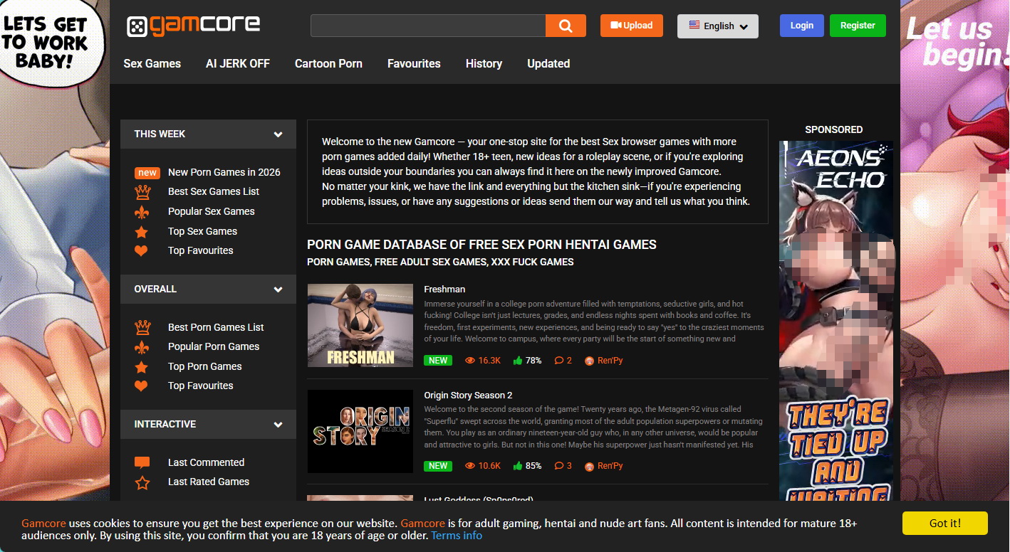Click the Login button
This screenshot has width=1010, height=552.
pyautogui.click(x=802, y=26)
